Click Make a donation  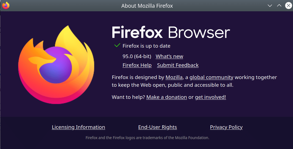(x=167, y=97)
